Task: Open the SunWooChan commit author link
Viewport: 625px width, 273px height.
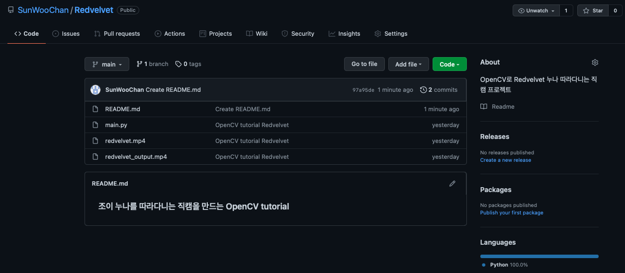Action: tap(124, 90)
